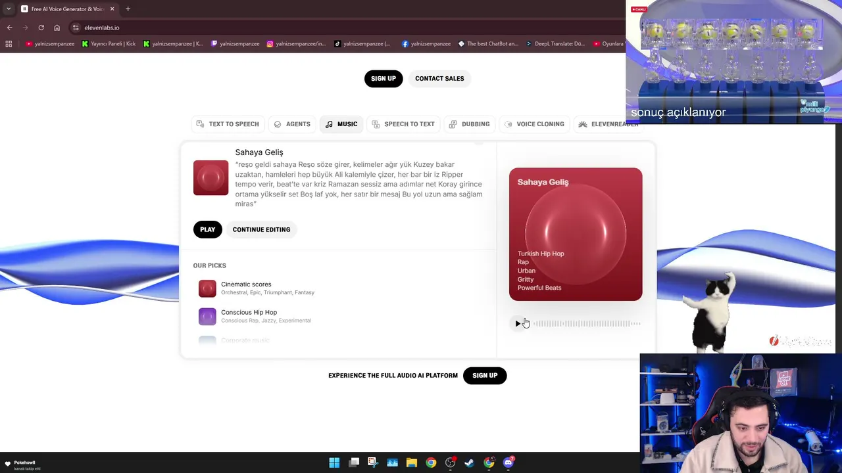Open the Twitch yalnizsempanzee bookmark

coord(235,44)
